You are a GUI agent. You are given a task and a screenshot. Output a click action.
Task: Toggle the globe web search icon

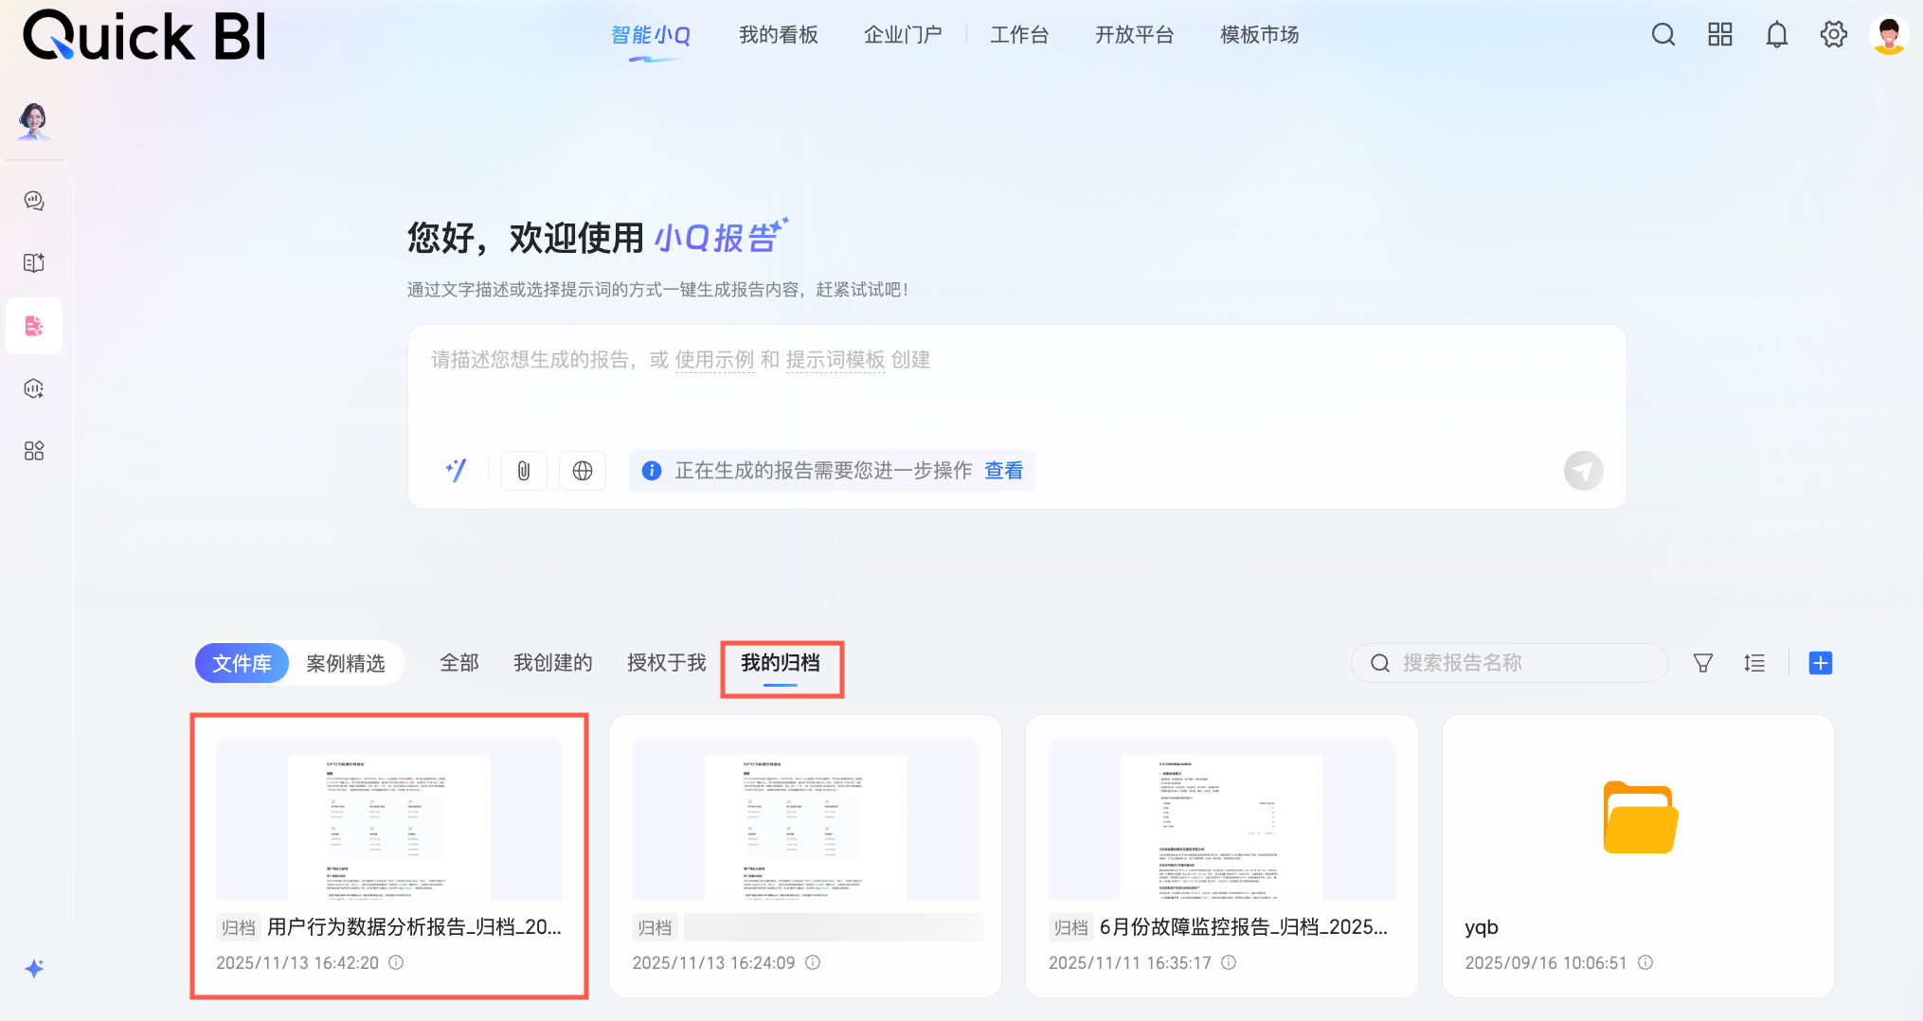click(x=583, y=471)
